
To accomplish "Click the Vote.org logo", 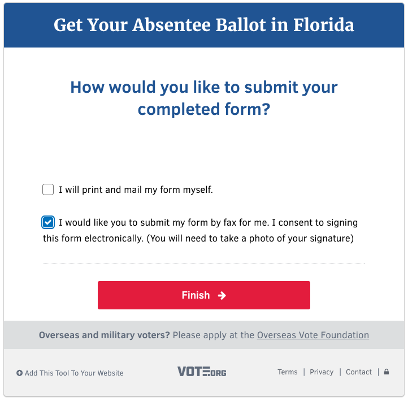I will tap(202, 372).
